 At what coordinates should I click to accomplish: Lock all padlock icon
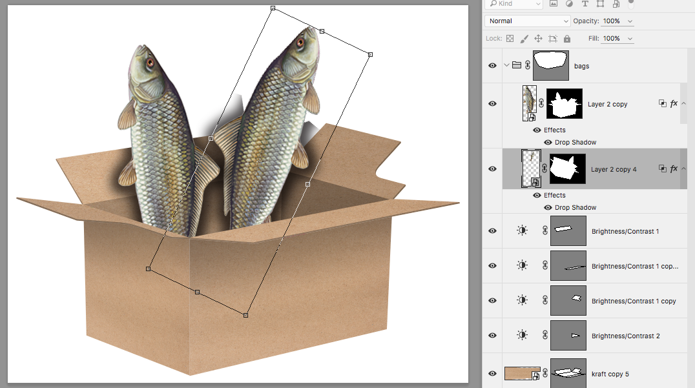[x=567, y=39]
